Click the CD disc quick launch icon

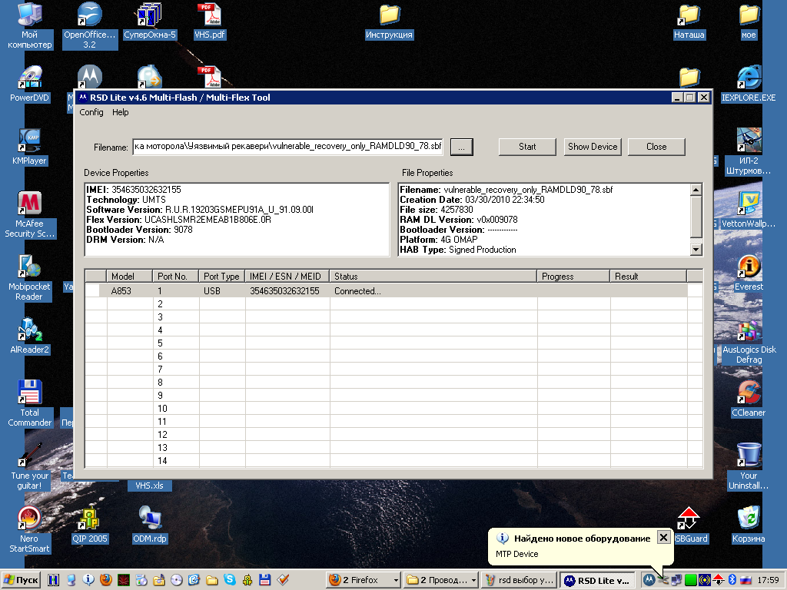pos(177,580)
